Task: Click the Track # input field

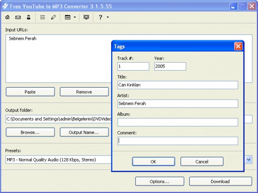Action: (133, 66)
